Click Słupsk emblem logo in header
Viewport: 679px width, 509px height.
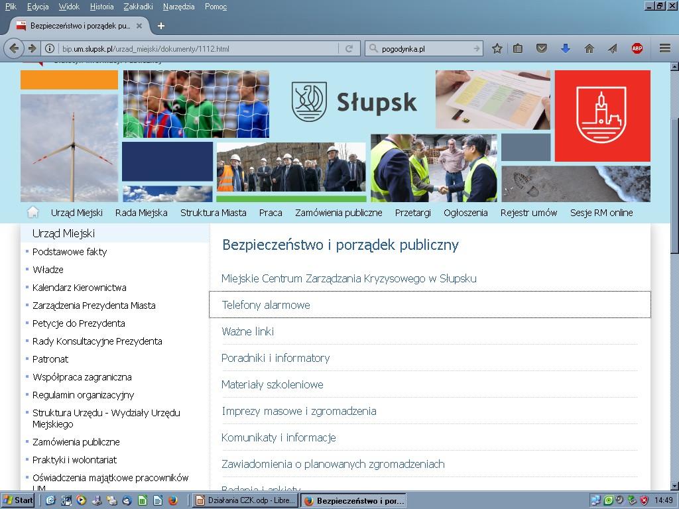click(309, 101)
